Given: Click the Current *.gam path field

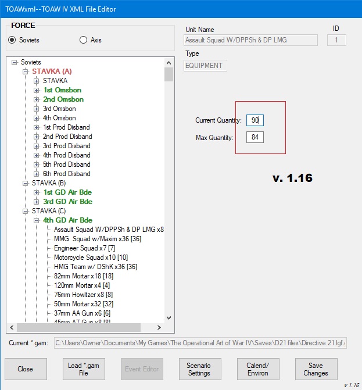Looking at the screenshot, I should click(x=200, y=343).
